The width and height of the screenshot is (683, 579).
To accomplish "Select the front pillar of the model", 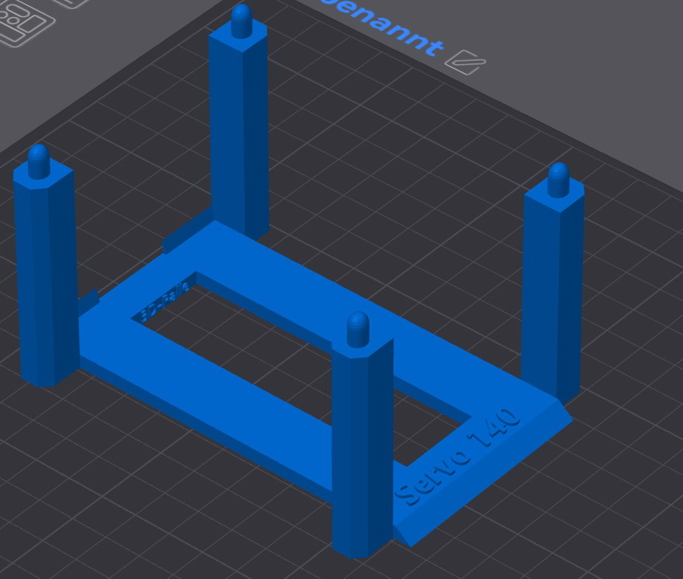I will coord(362,450).
